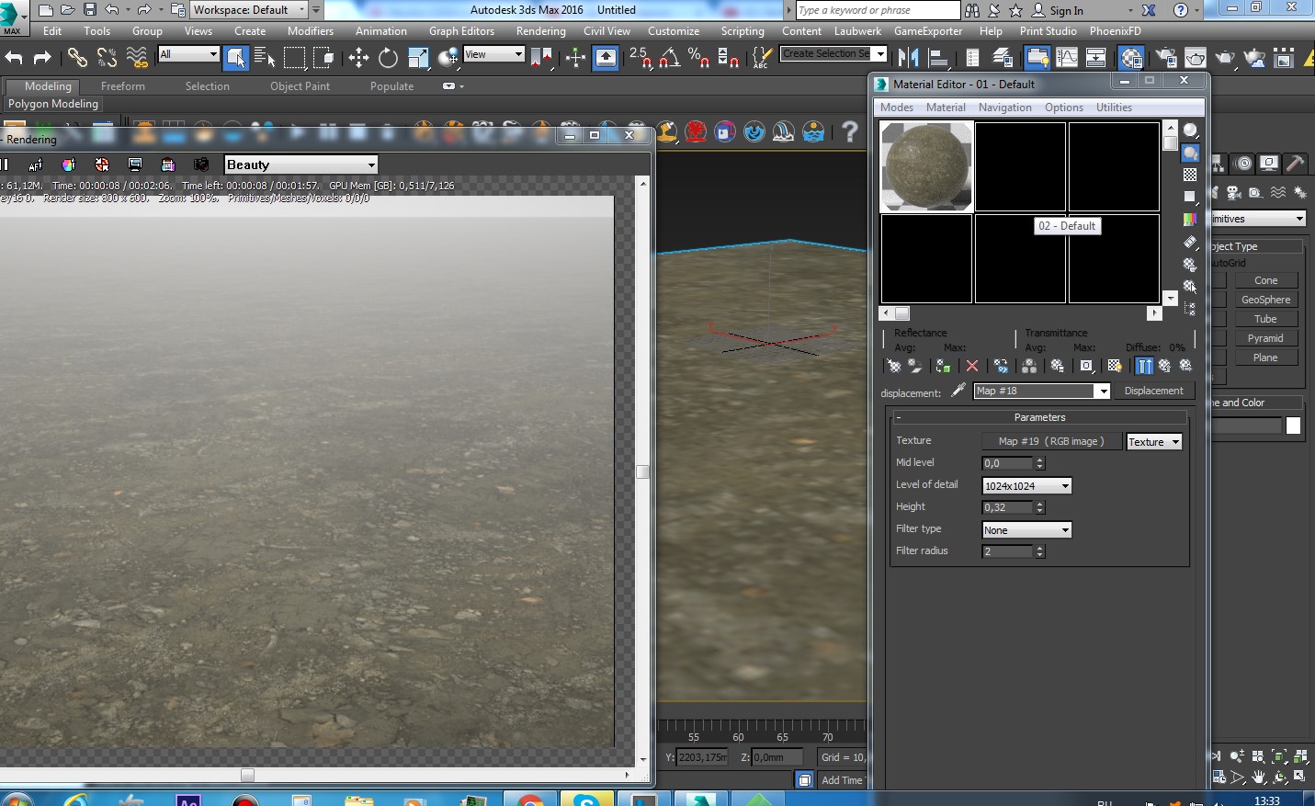Click the Select and Rotate tool
Screen dimensions: 1315x806
tap(388, 58)
